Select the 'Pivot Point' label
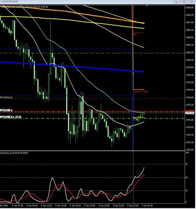This screenshot has height=209, width=196. coord(141,91)
